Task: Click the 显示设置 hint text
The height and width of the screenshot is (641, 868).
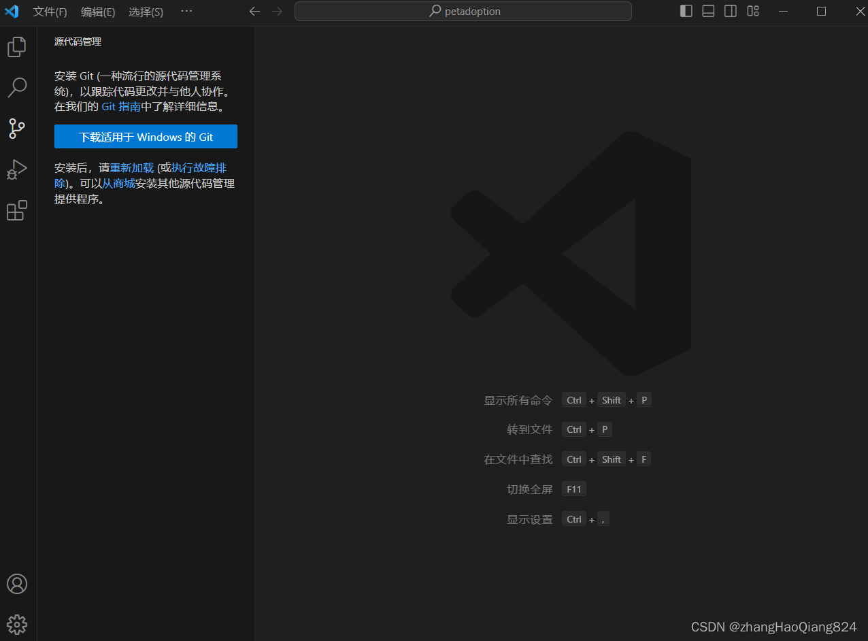Action: click(x=530, y=519)
